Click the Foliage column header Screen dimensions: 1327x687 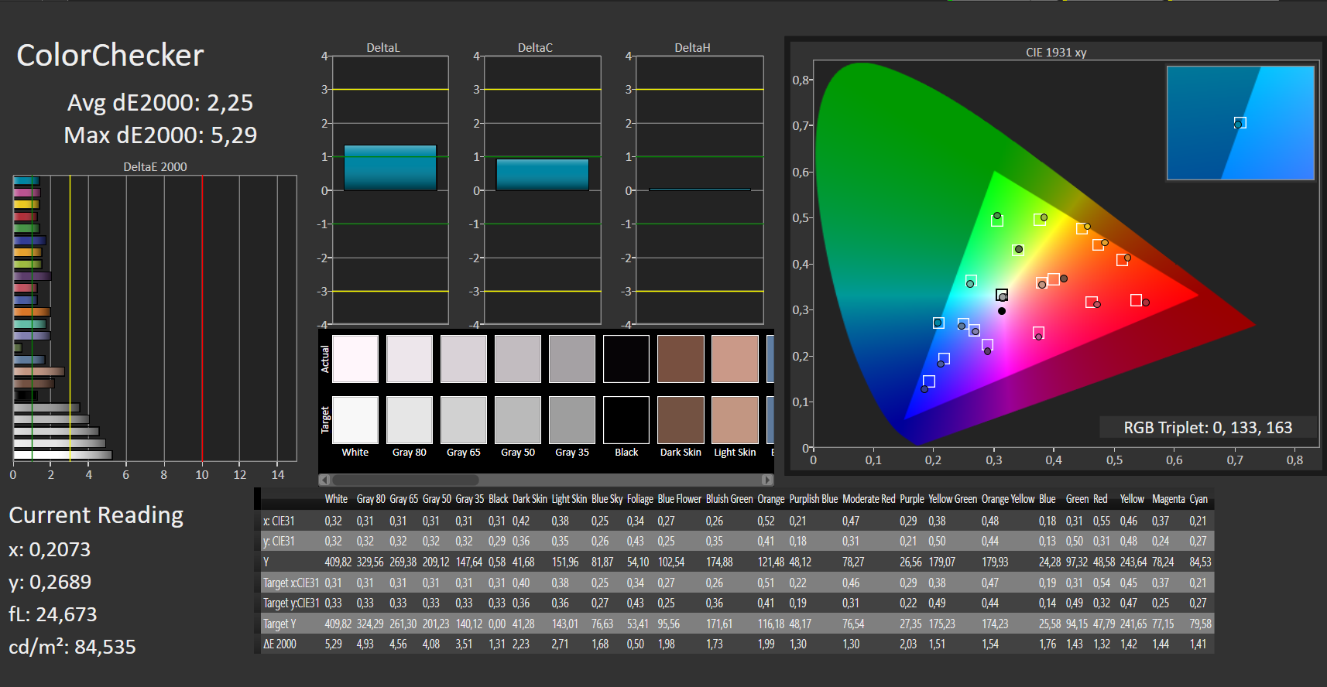(x=640, y=499)
